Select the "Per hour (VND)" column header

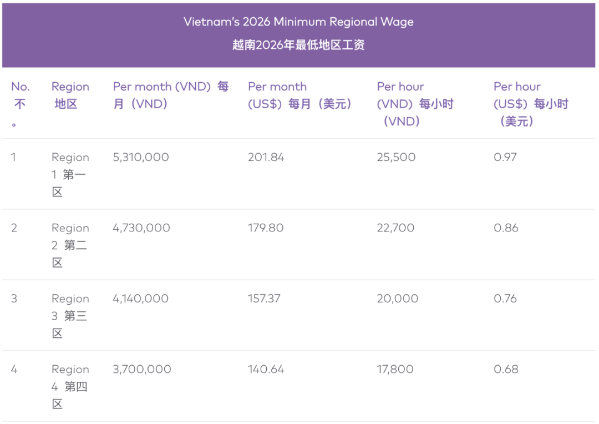point(415,104)
